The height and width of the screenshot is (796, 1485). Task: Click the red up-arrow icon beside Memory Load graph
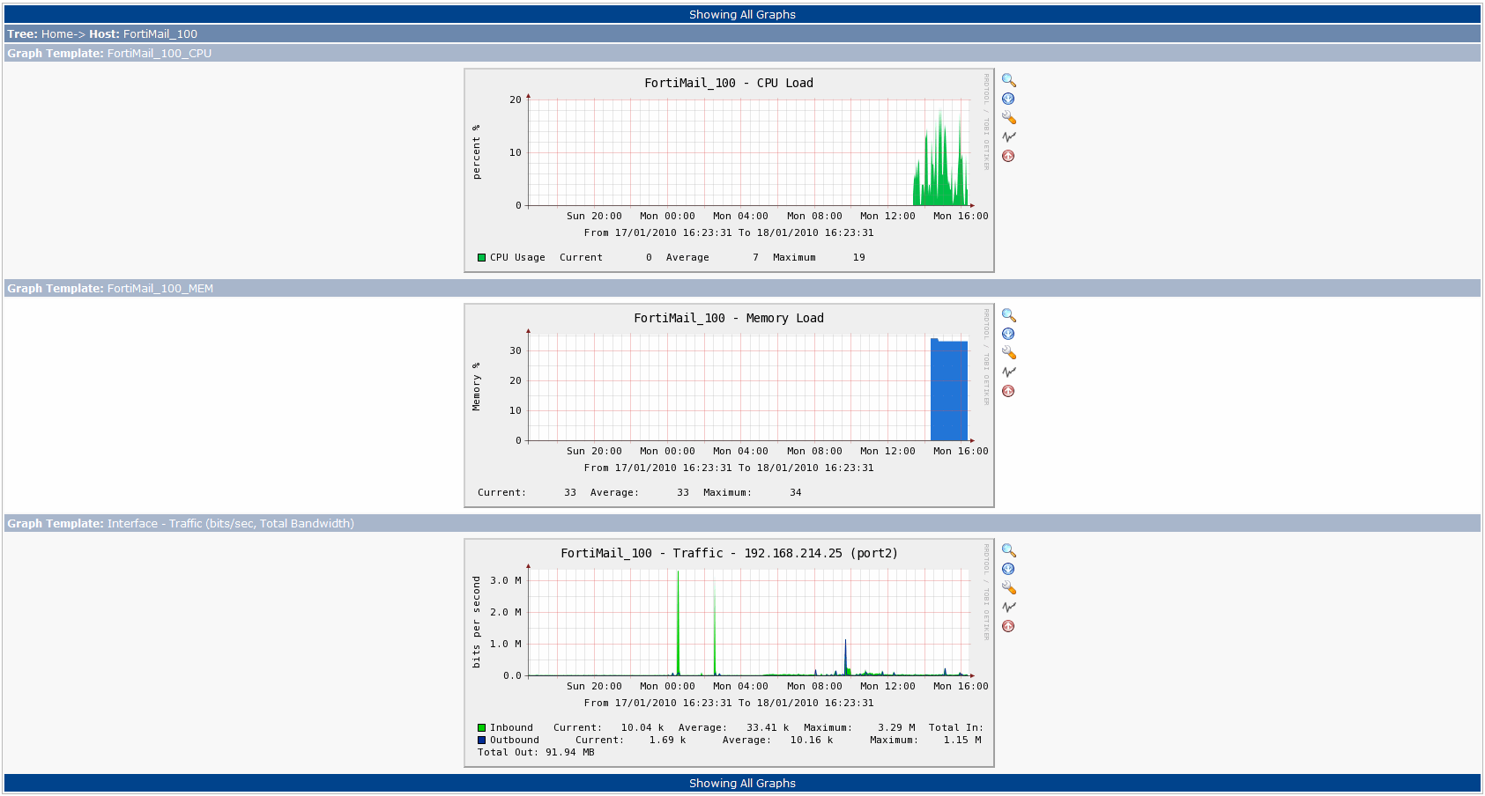1008,391
